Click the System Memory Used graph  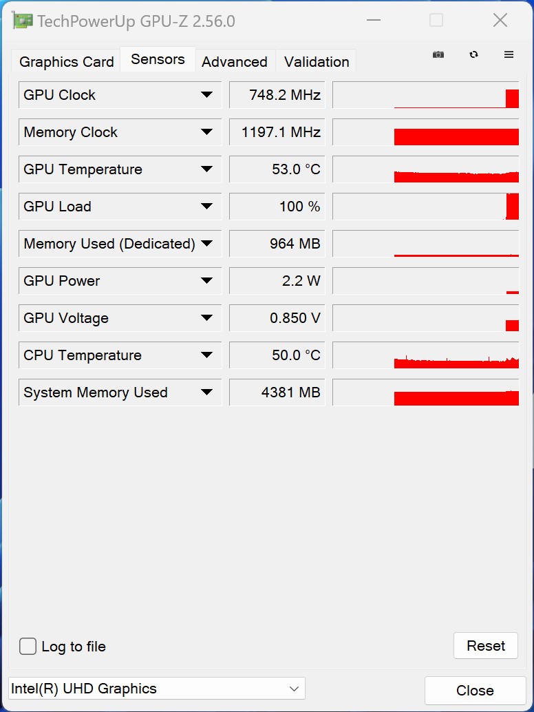[425, 392]
